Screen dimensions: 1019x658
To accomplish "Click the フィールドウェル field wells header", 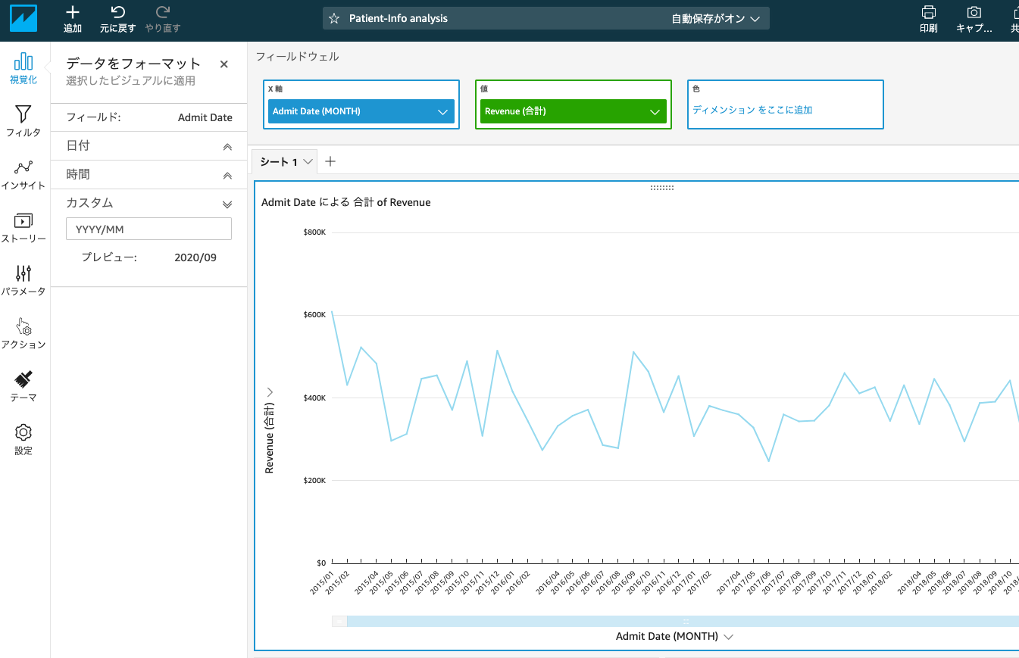I will (x=297, y=57).
